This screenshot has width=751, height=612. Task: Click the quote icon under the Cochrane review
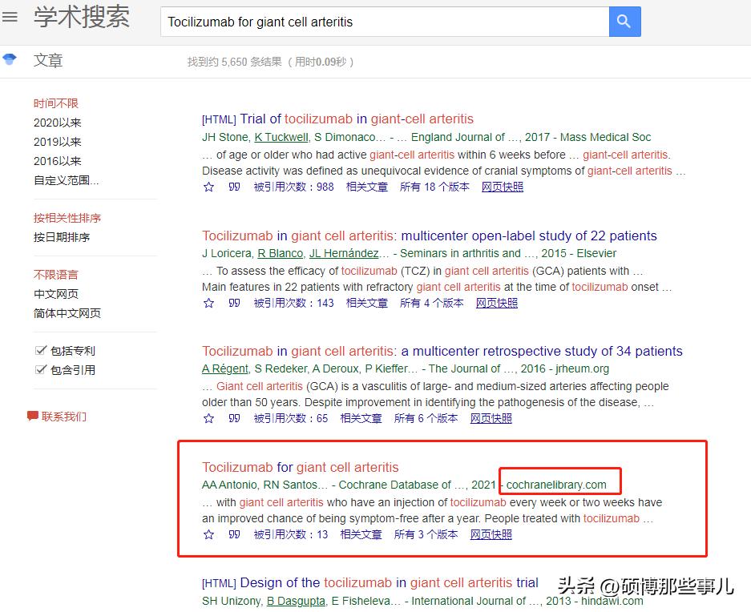(x=233, y=534)
